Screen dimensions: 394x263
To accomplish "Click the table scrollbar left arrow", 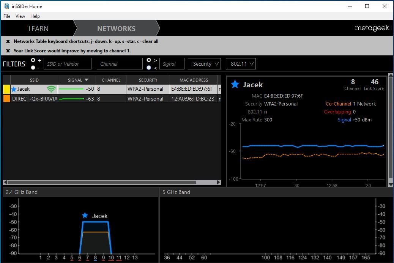I will (x=5, y=182).
